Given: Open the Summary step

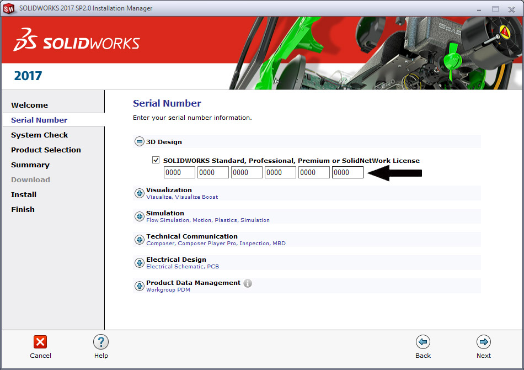Looking at the screenshot, I should [30, 165].
